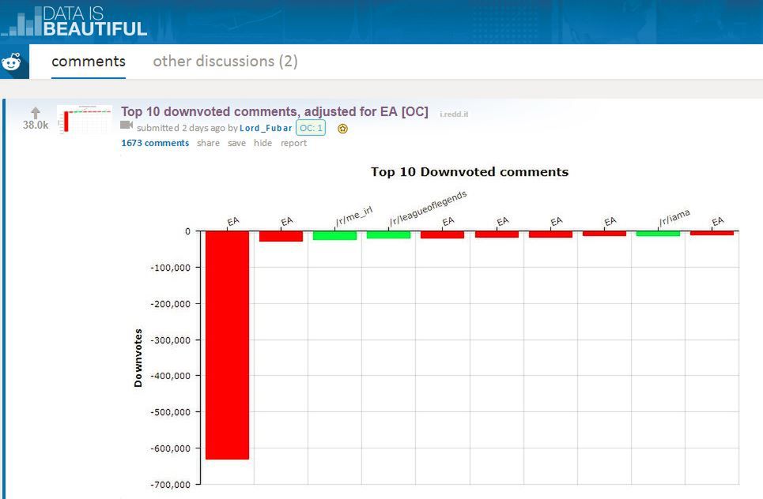Screen dimensions: 763x499
Task: Upvote the post with the arrow
Action: click(35, 113)
